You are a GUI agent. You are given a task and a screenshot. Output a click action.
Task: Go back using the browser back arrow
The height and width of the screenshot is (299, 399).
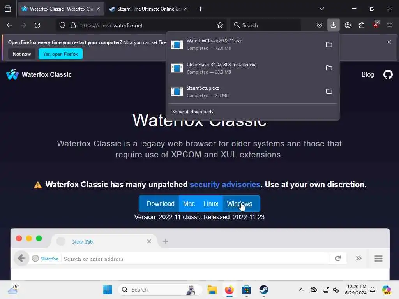click(x=9, y=25)
